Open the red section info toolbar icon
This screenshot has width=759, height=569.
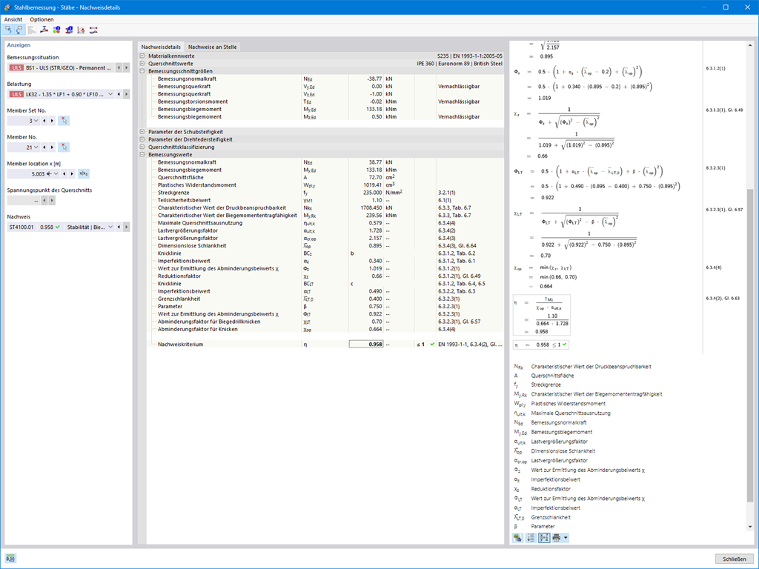(x=69, y=30)
